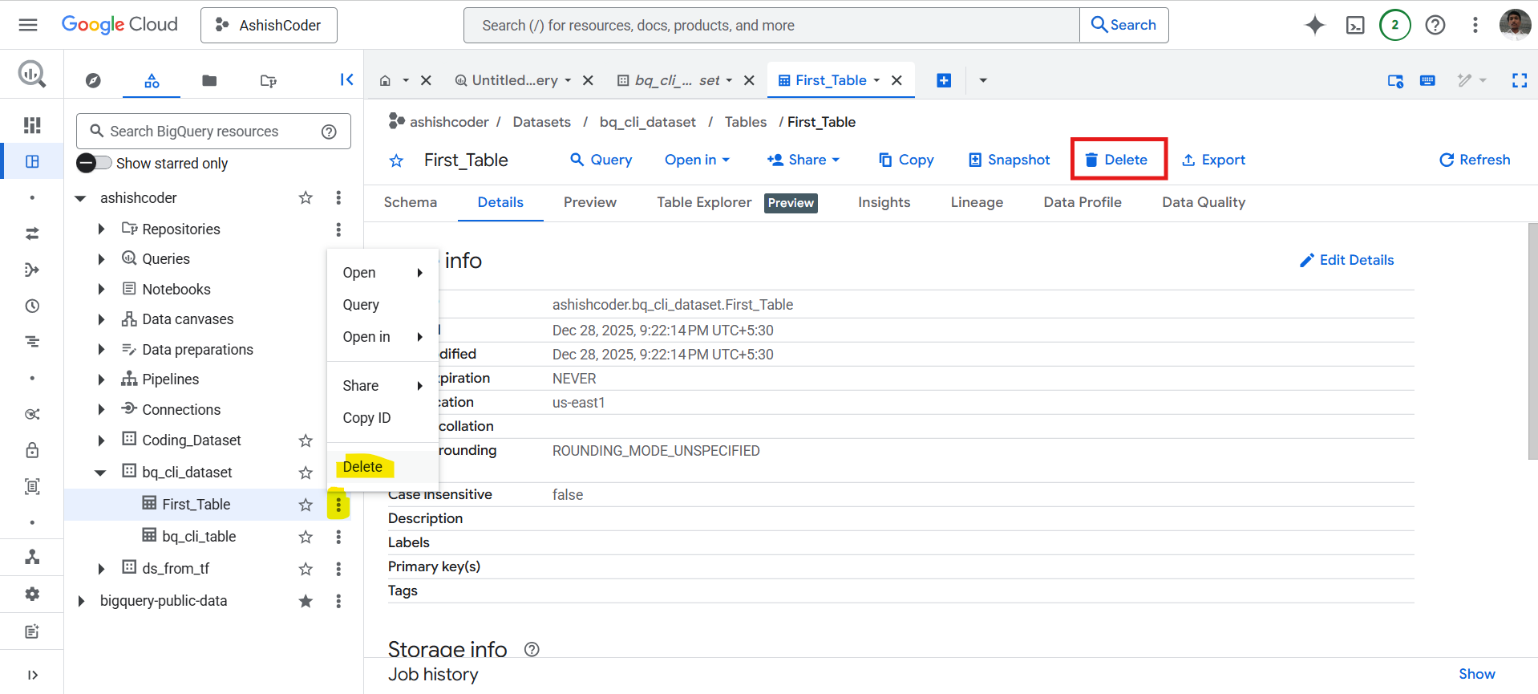Open Gemini AI assistant sparkle icon

click(1315, 25)
